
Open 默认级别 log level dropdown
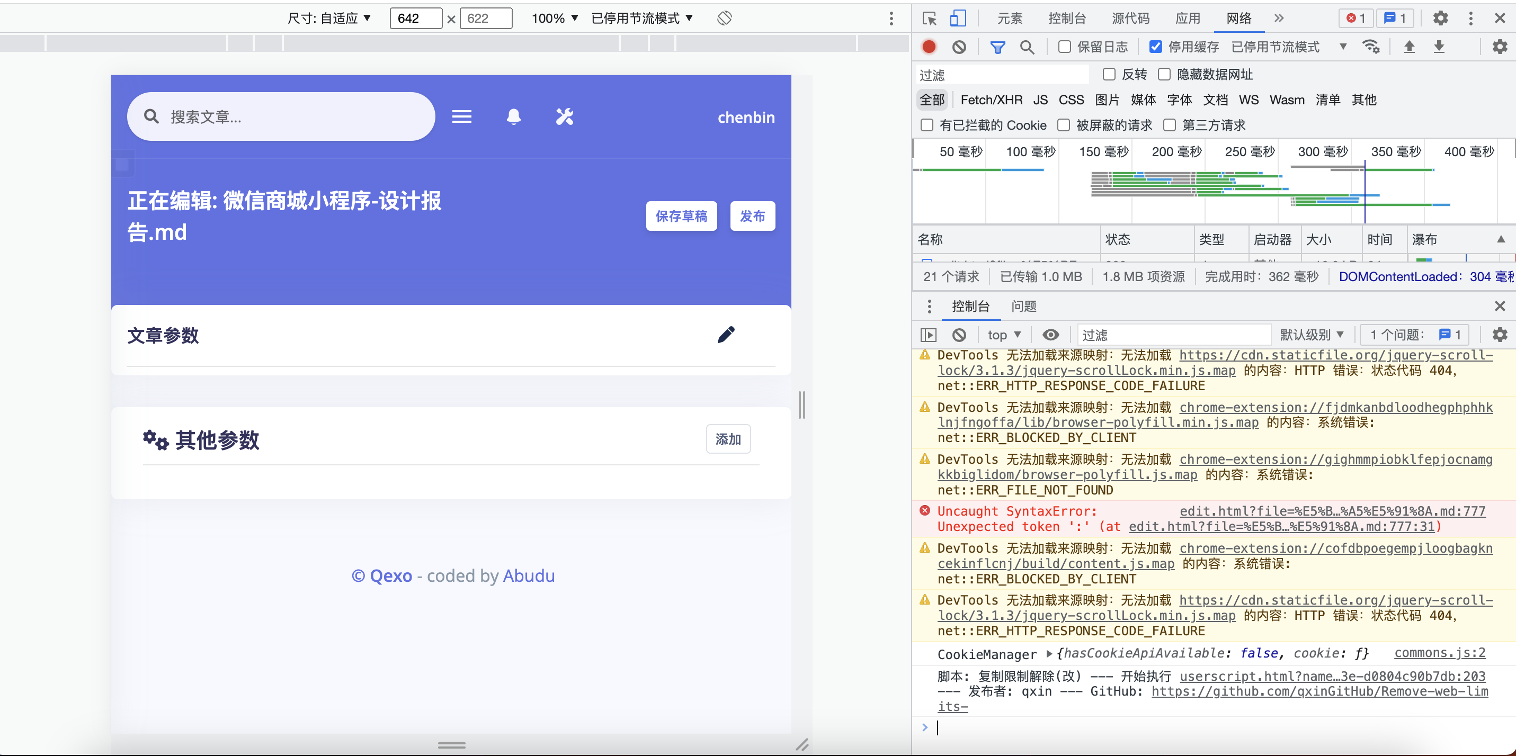coord(1312,335)
